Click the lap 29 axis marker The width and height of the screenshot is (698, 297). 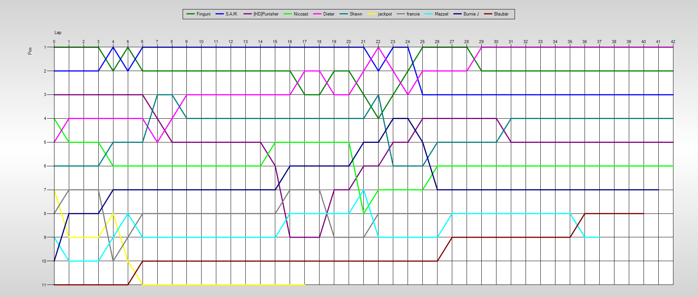(x=481, y=42)
